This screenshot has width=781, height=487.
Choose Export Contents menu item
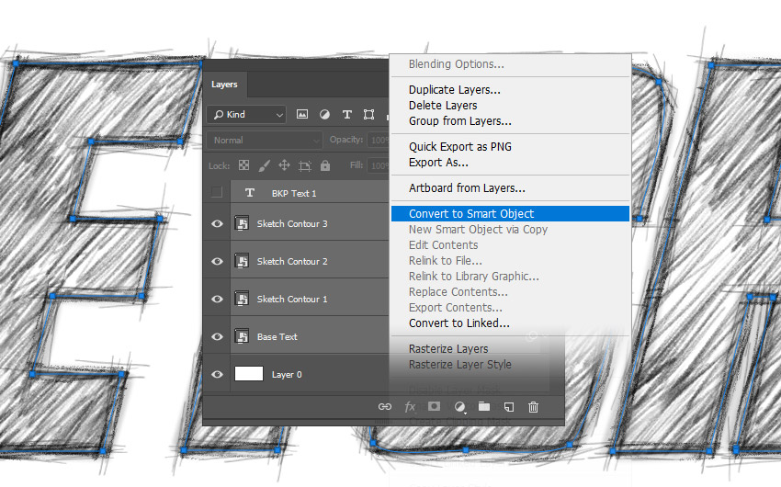click(455, 308)
